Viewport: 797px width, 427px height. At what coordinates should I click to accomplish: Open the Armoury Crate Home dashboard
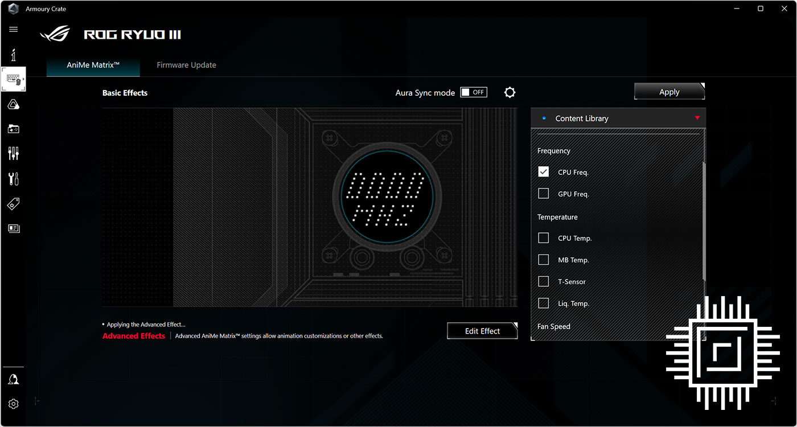[13, 54]
